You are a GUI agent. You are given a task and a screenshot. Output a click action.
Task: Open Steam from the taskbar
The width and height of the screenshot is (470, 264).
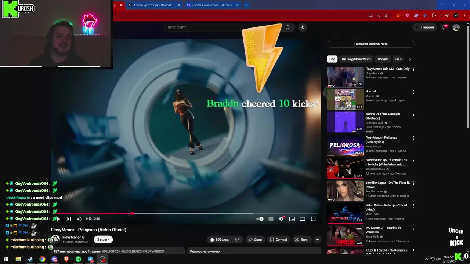pyautogui.click(x=30, y=259)
